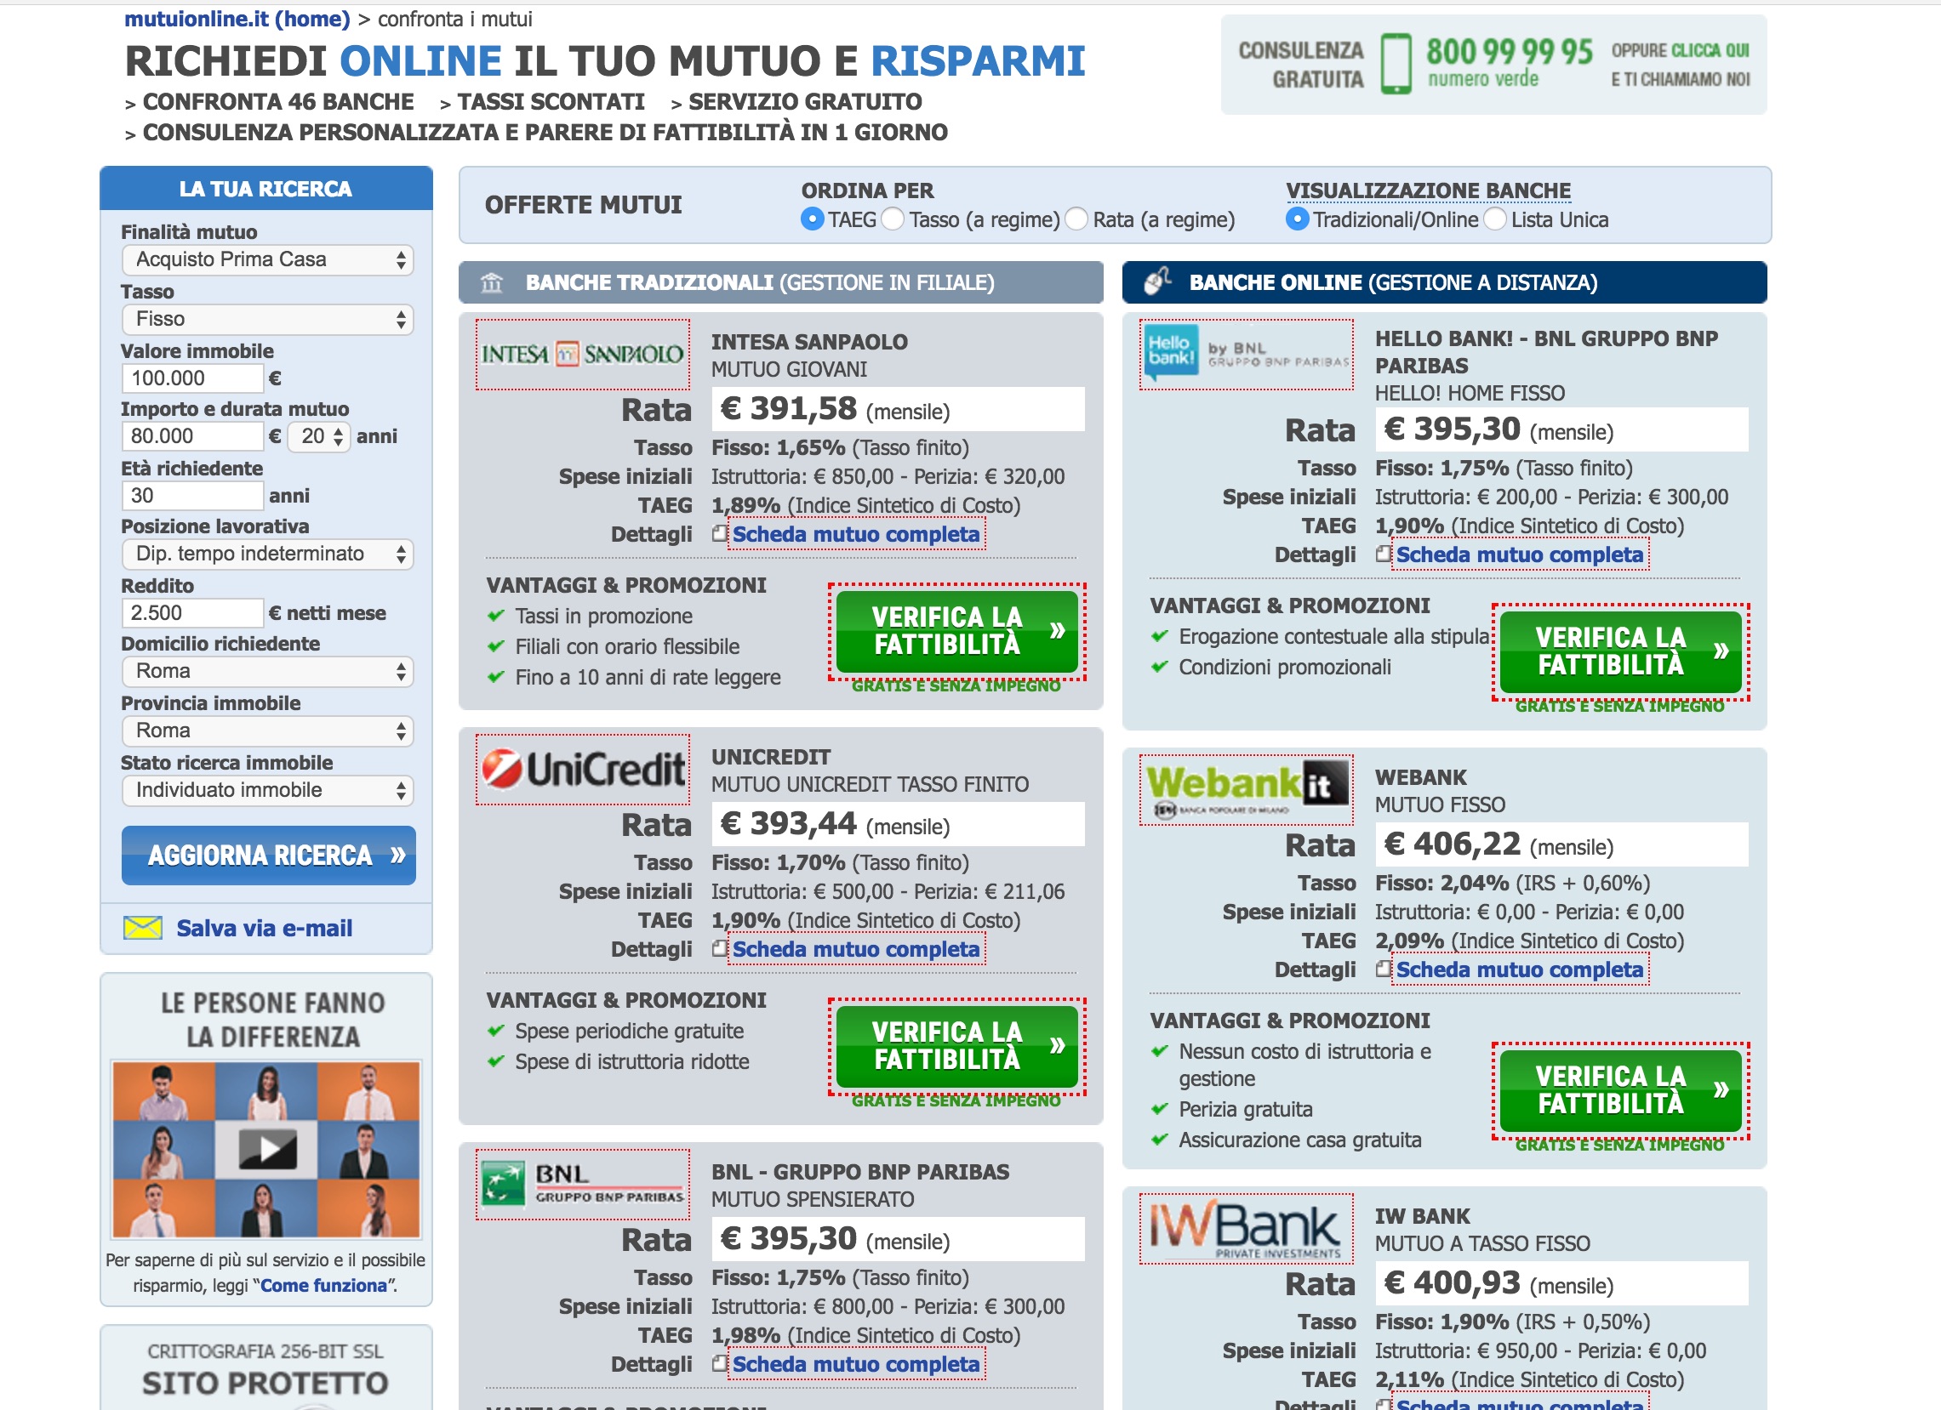Click the document icon next to BNL Scheda mutuo
This screenshot has width=1941, height=1410.
click(720, 1363)
